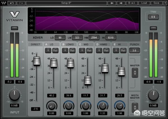Click the HI band fader handle

[122, 72]
